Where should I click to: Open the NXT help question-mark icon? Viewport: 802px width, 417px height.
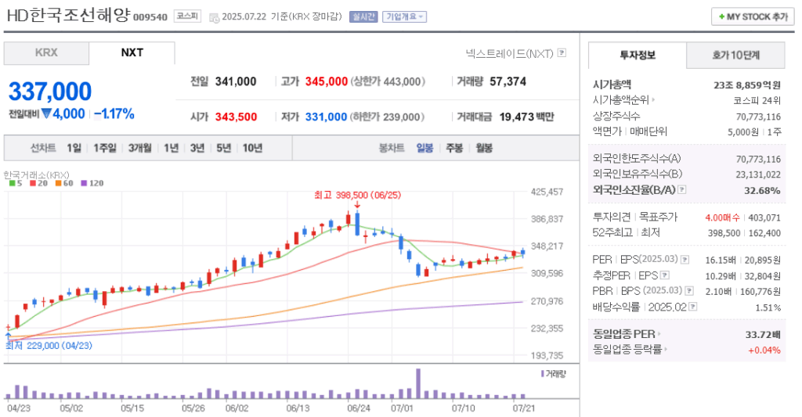coord(562,52)
